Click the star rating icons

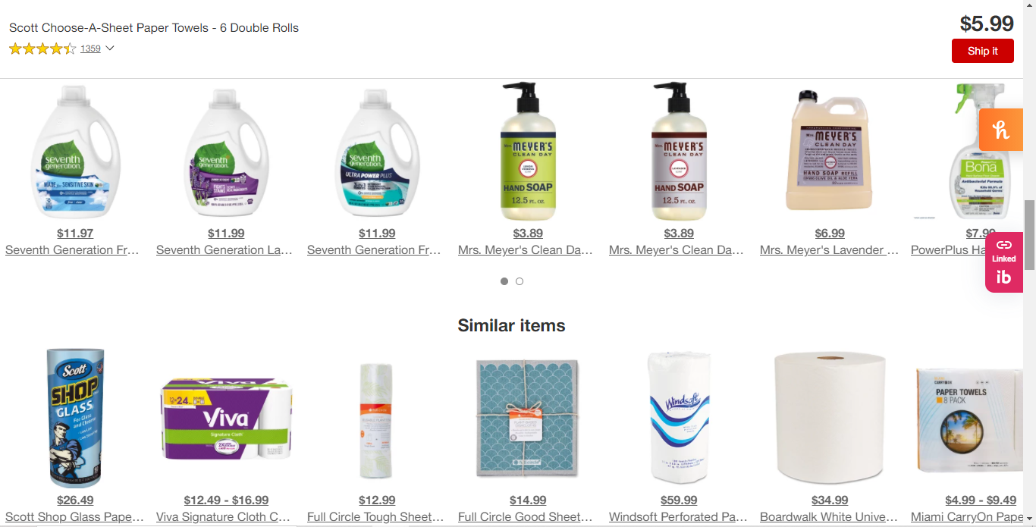pos(42,49)
